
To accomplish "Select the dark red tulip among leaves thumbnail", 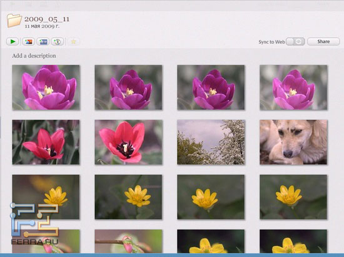I will click(46, 142).
